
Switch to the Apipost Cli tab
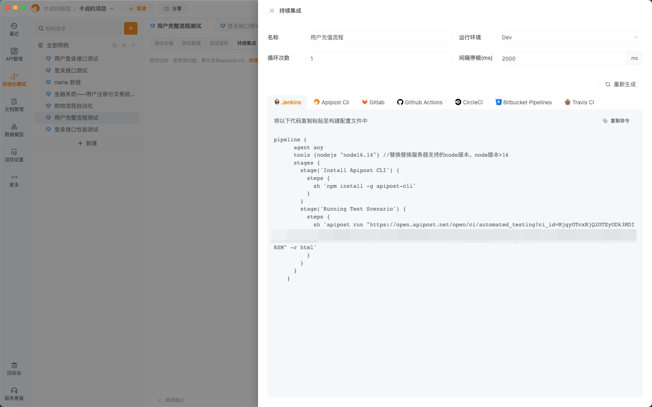(x=331, y=102)
